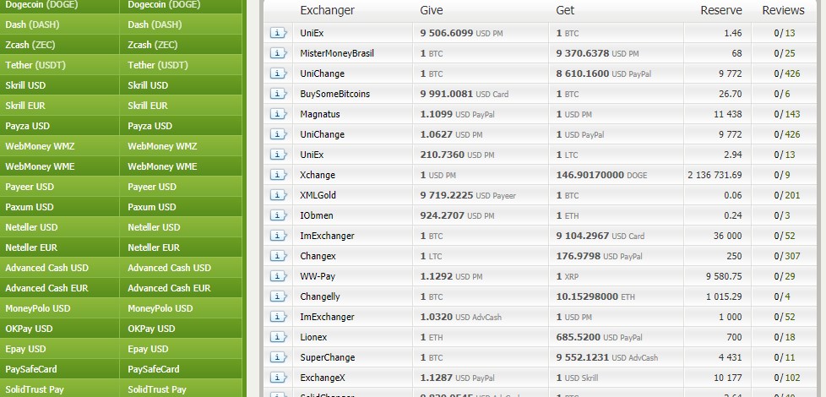Open Magnatus exchanger page
Image resolution: width=826 pixels, height=397 pixels.
tap(320, 114)
